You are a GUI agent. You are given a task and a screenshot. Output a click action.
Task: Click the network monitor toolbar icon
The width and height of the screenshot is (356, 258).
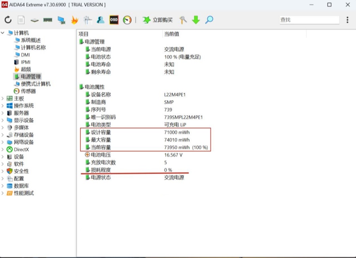pos(61,20)
